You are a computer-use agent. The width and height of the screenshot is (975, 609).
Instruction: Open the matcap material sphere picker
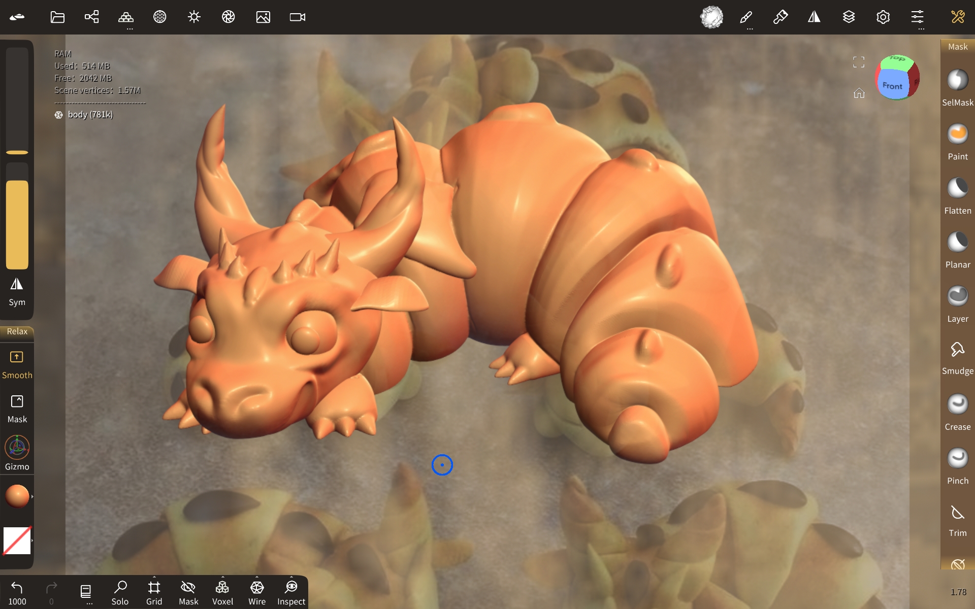tap(712, 17)
